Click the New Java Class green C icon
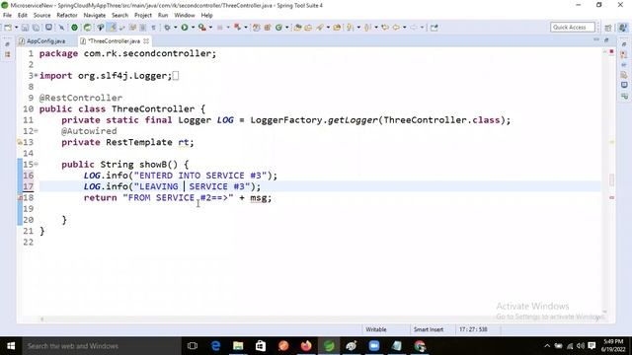 pos(278,28)
